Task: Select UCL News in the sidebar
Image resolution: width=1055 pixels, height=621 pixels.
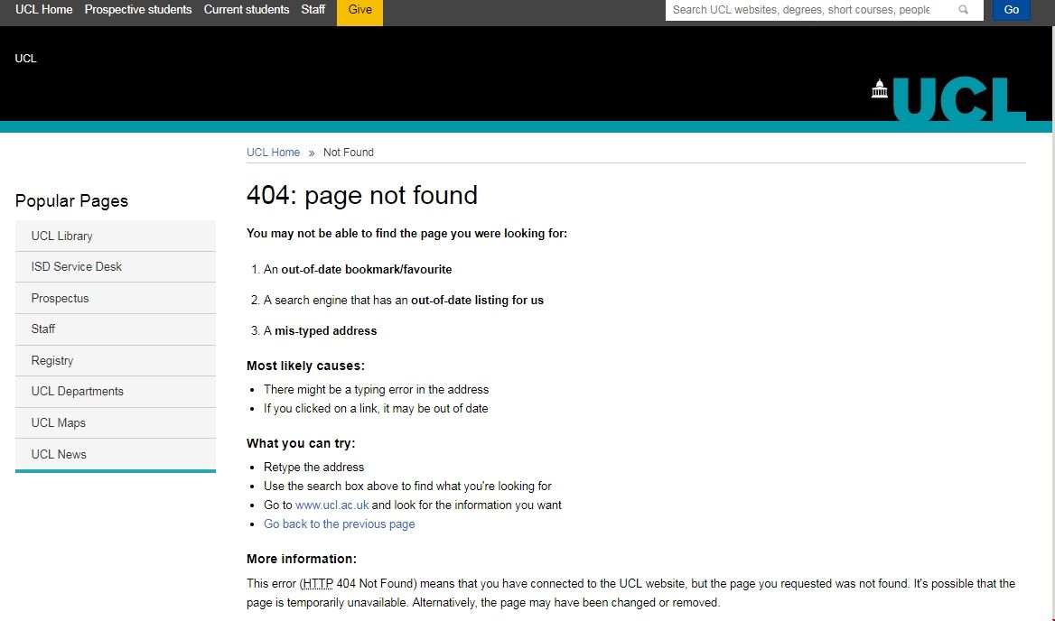Action: 59,454
